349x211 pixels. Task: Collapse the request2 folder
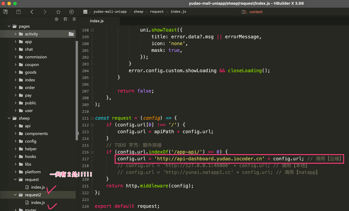15,195
